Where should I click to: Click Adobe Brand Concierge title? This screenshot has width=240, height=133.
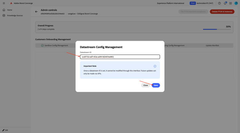[x=23, y=3]
